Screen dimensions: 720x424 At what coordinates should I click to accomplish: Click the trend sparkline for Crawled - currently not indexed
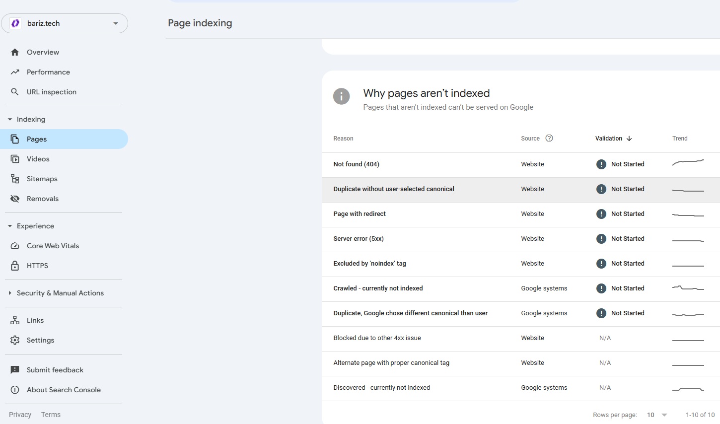[688, 288]
